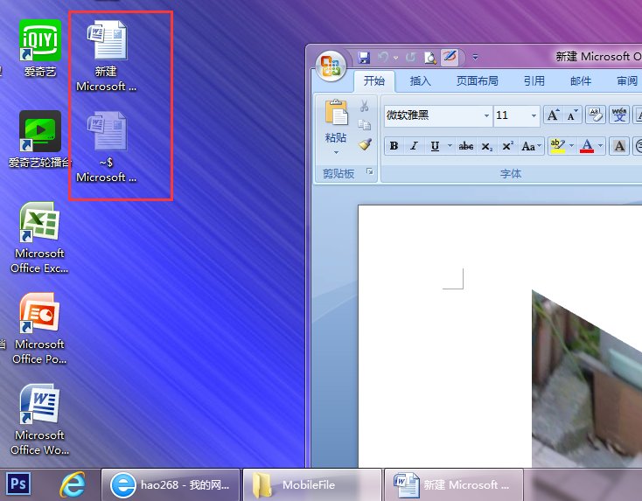
Task: Expand the highlight color dropdown
Action: (571, 146)
